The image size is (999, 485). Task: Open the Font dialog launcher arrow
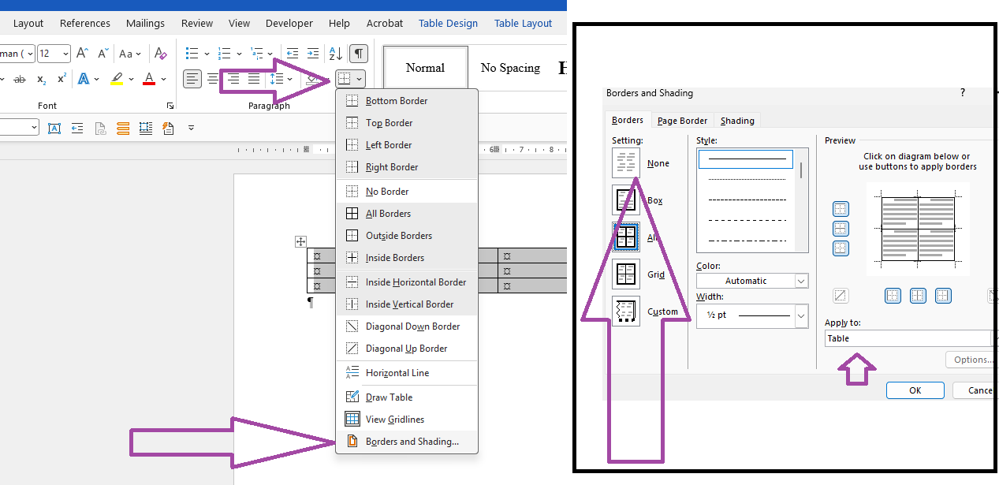pyautogui.click(x=170, y=106)
